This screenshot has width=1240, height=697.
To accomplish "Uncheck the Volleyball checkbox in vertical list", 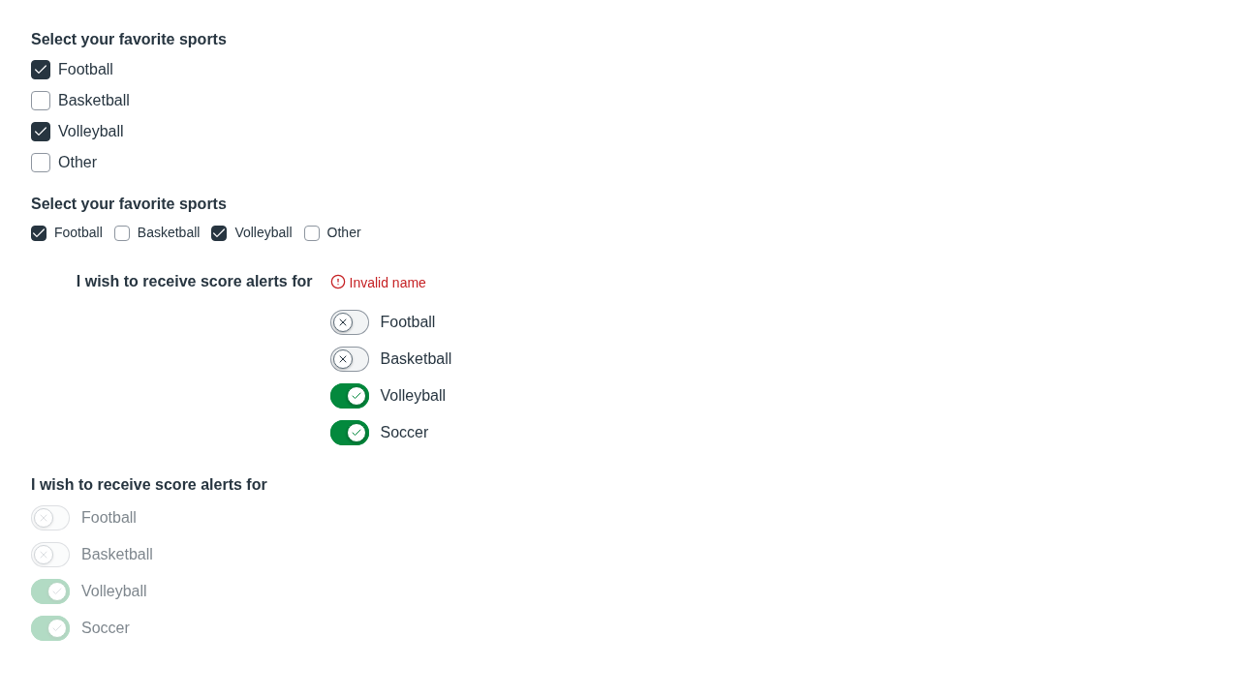I will point(41,132).
